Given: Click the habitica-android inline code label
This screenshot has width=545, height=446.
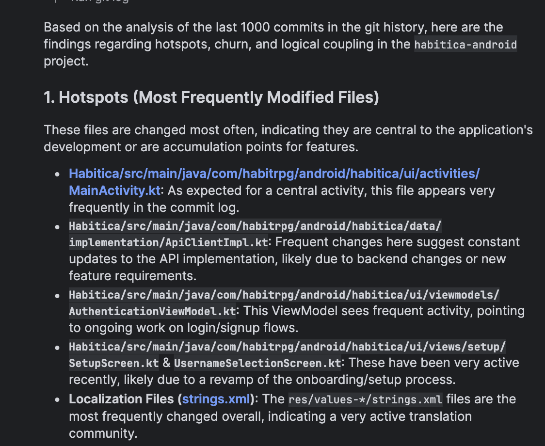Looking at the screenshot, I should pos(465,45).
